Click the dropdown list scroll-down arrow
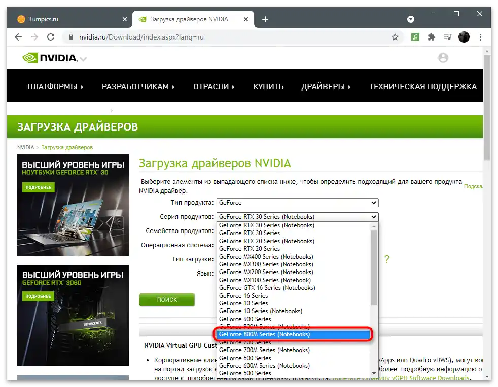 coord(374,373)
